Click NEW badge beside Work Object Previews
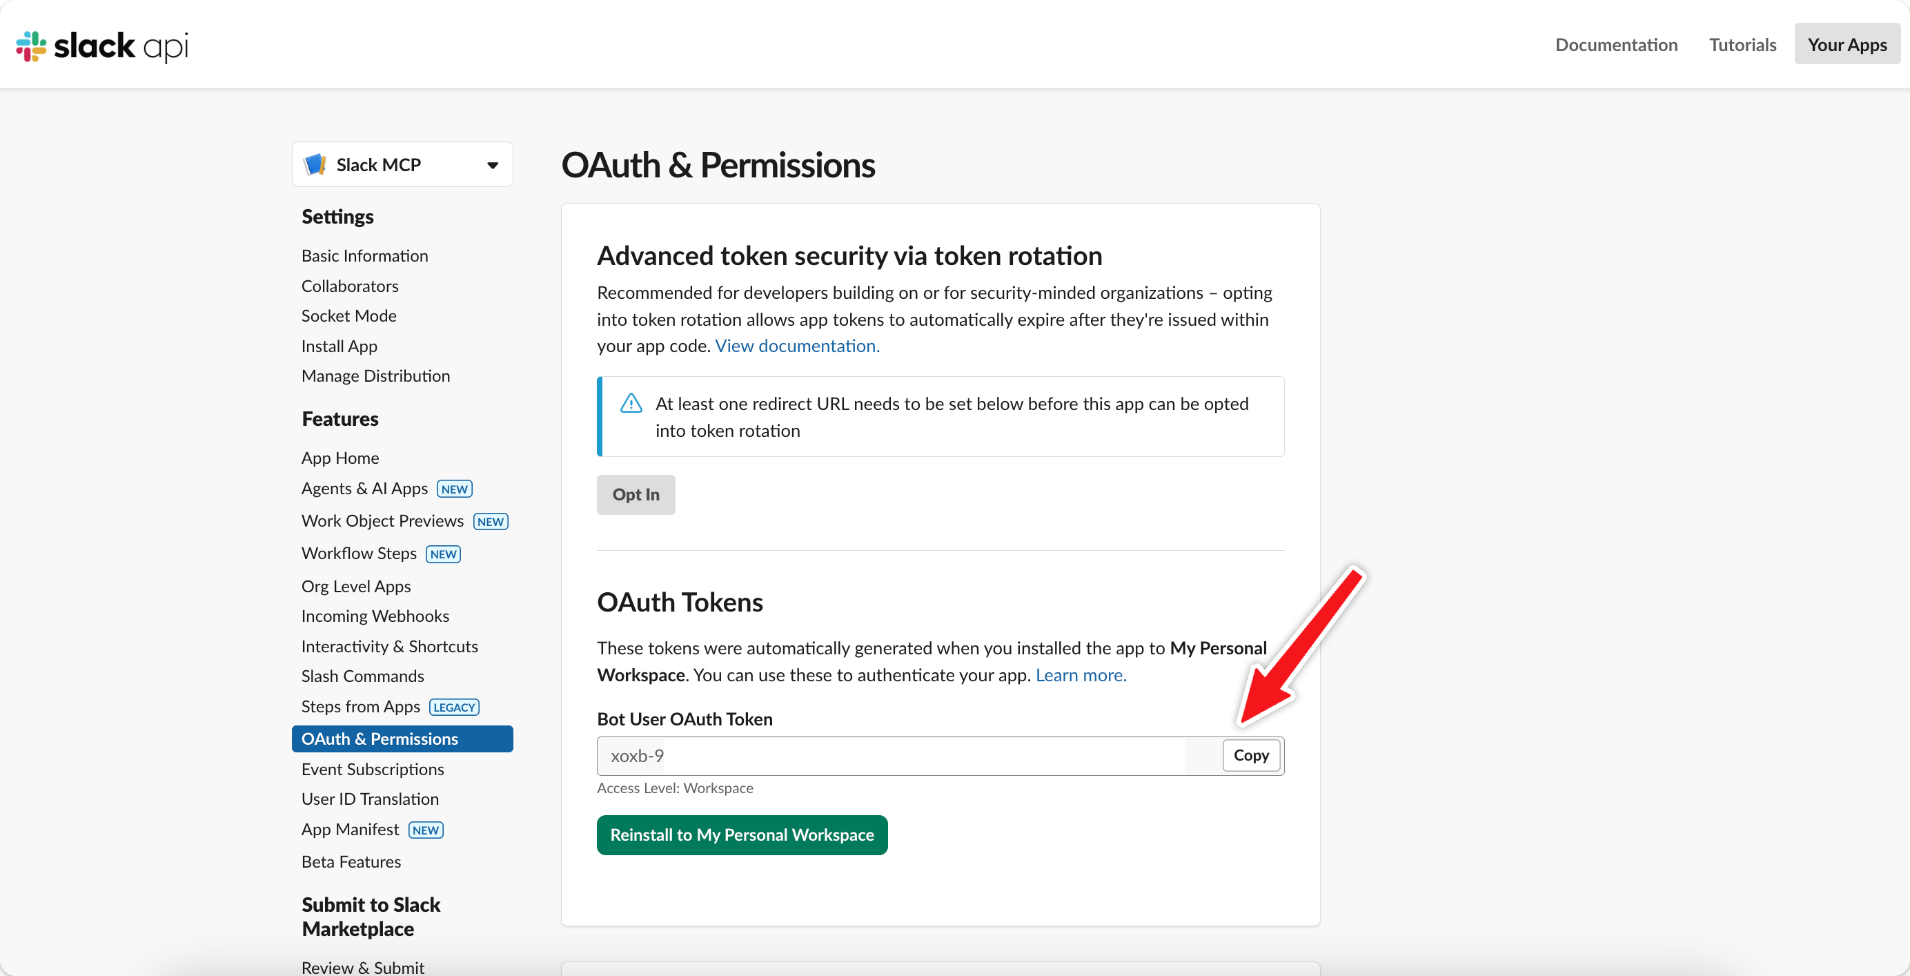 point(490,522)
